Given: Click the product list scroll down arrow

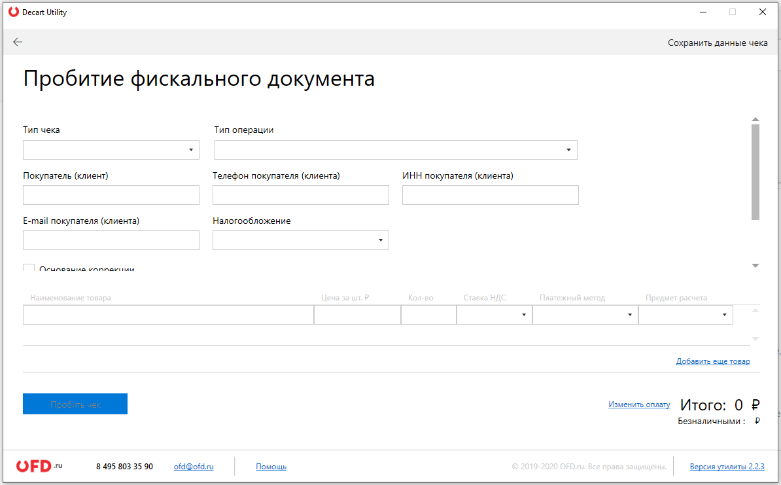Looking at the screenshot, I should (x=755, y=339).
